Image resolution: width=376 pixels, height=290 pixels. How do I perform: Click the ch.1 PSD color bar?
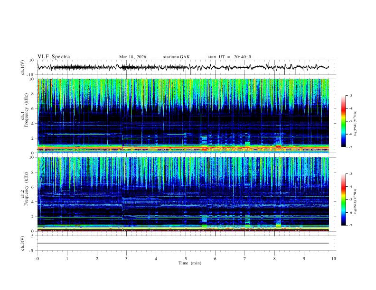coord(344,121)
